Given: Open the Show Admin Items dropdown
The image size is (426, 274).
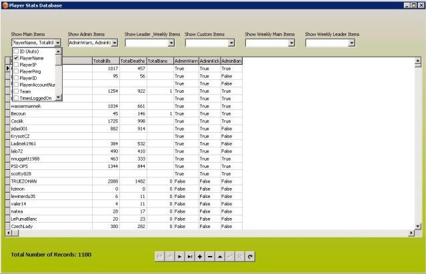Looking at the screenshot, I should [114, 43].
